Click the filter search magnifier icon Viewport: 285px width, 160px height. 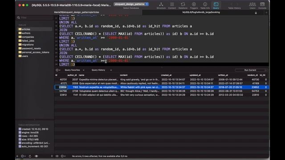tap(19, 18)
